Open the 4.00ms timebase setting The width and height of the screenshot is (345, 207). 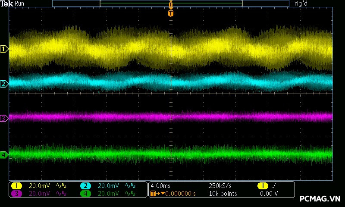coord(162,186)
